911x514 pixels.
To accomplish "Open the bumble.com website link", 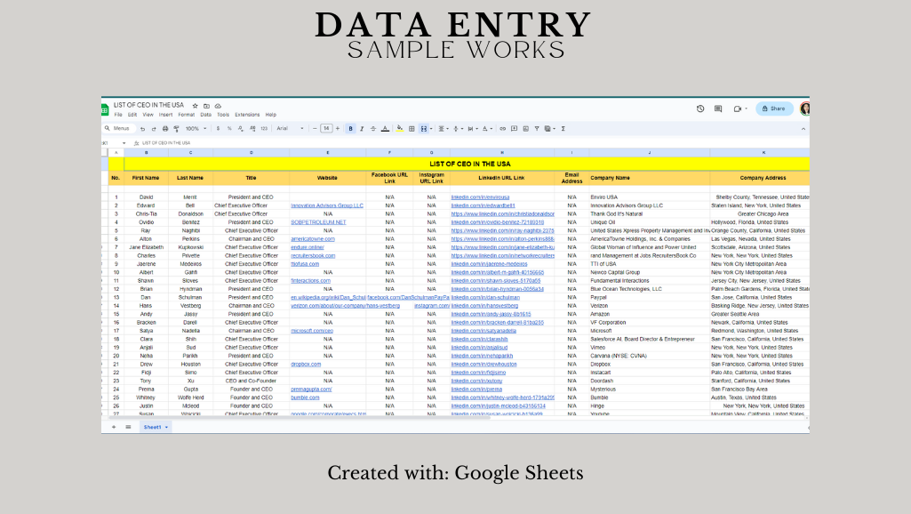I will (305, 398).
